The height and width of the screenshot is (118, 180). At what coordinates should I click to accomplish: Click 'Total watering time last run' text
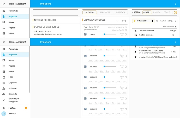tap(44, 34)
